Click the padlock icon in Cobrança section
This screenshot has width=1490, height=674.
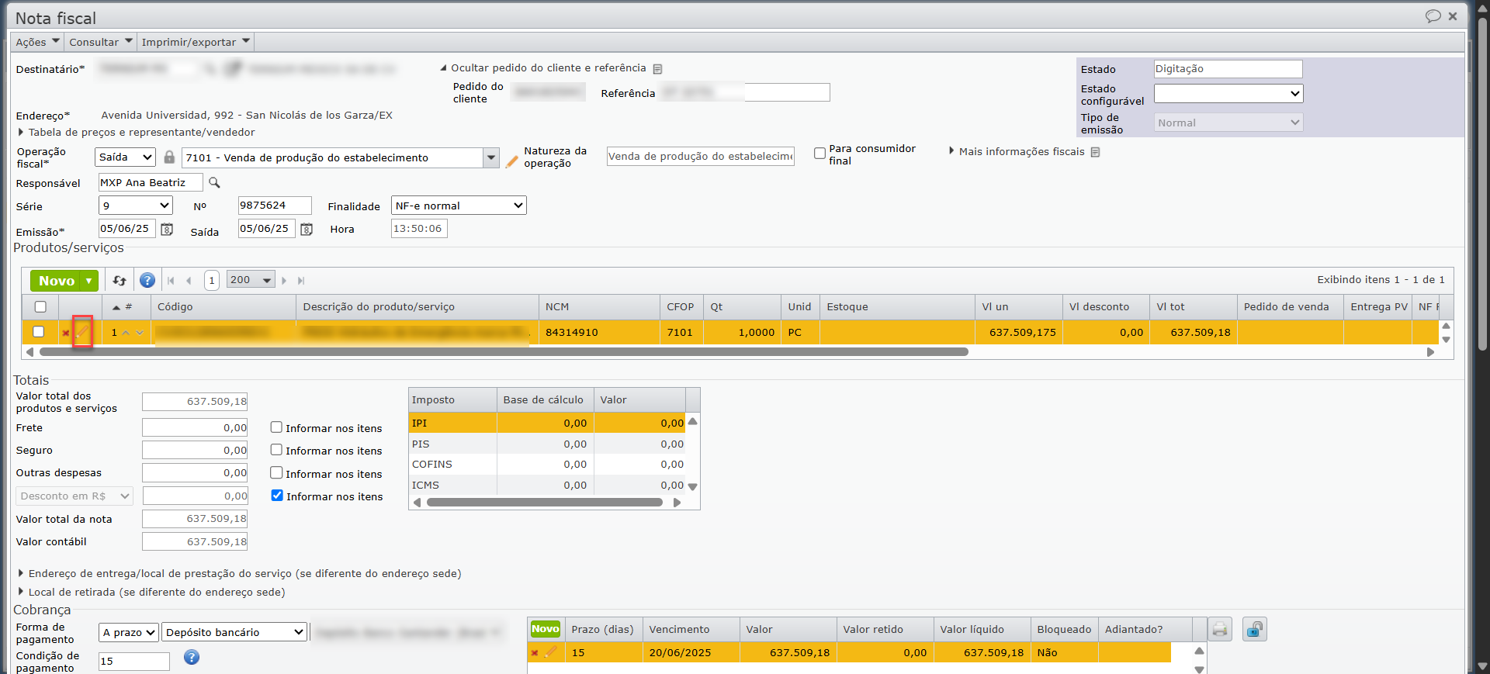click(1254, 629)
